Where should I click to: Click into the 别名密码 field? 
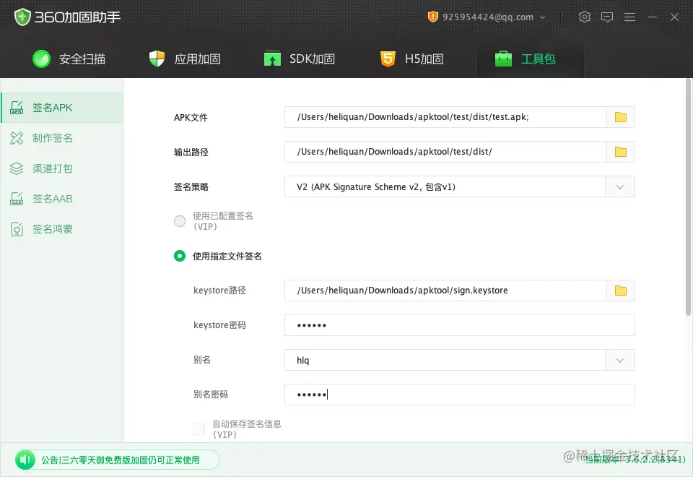tap(460, 395)
